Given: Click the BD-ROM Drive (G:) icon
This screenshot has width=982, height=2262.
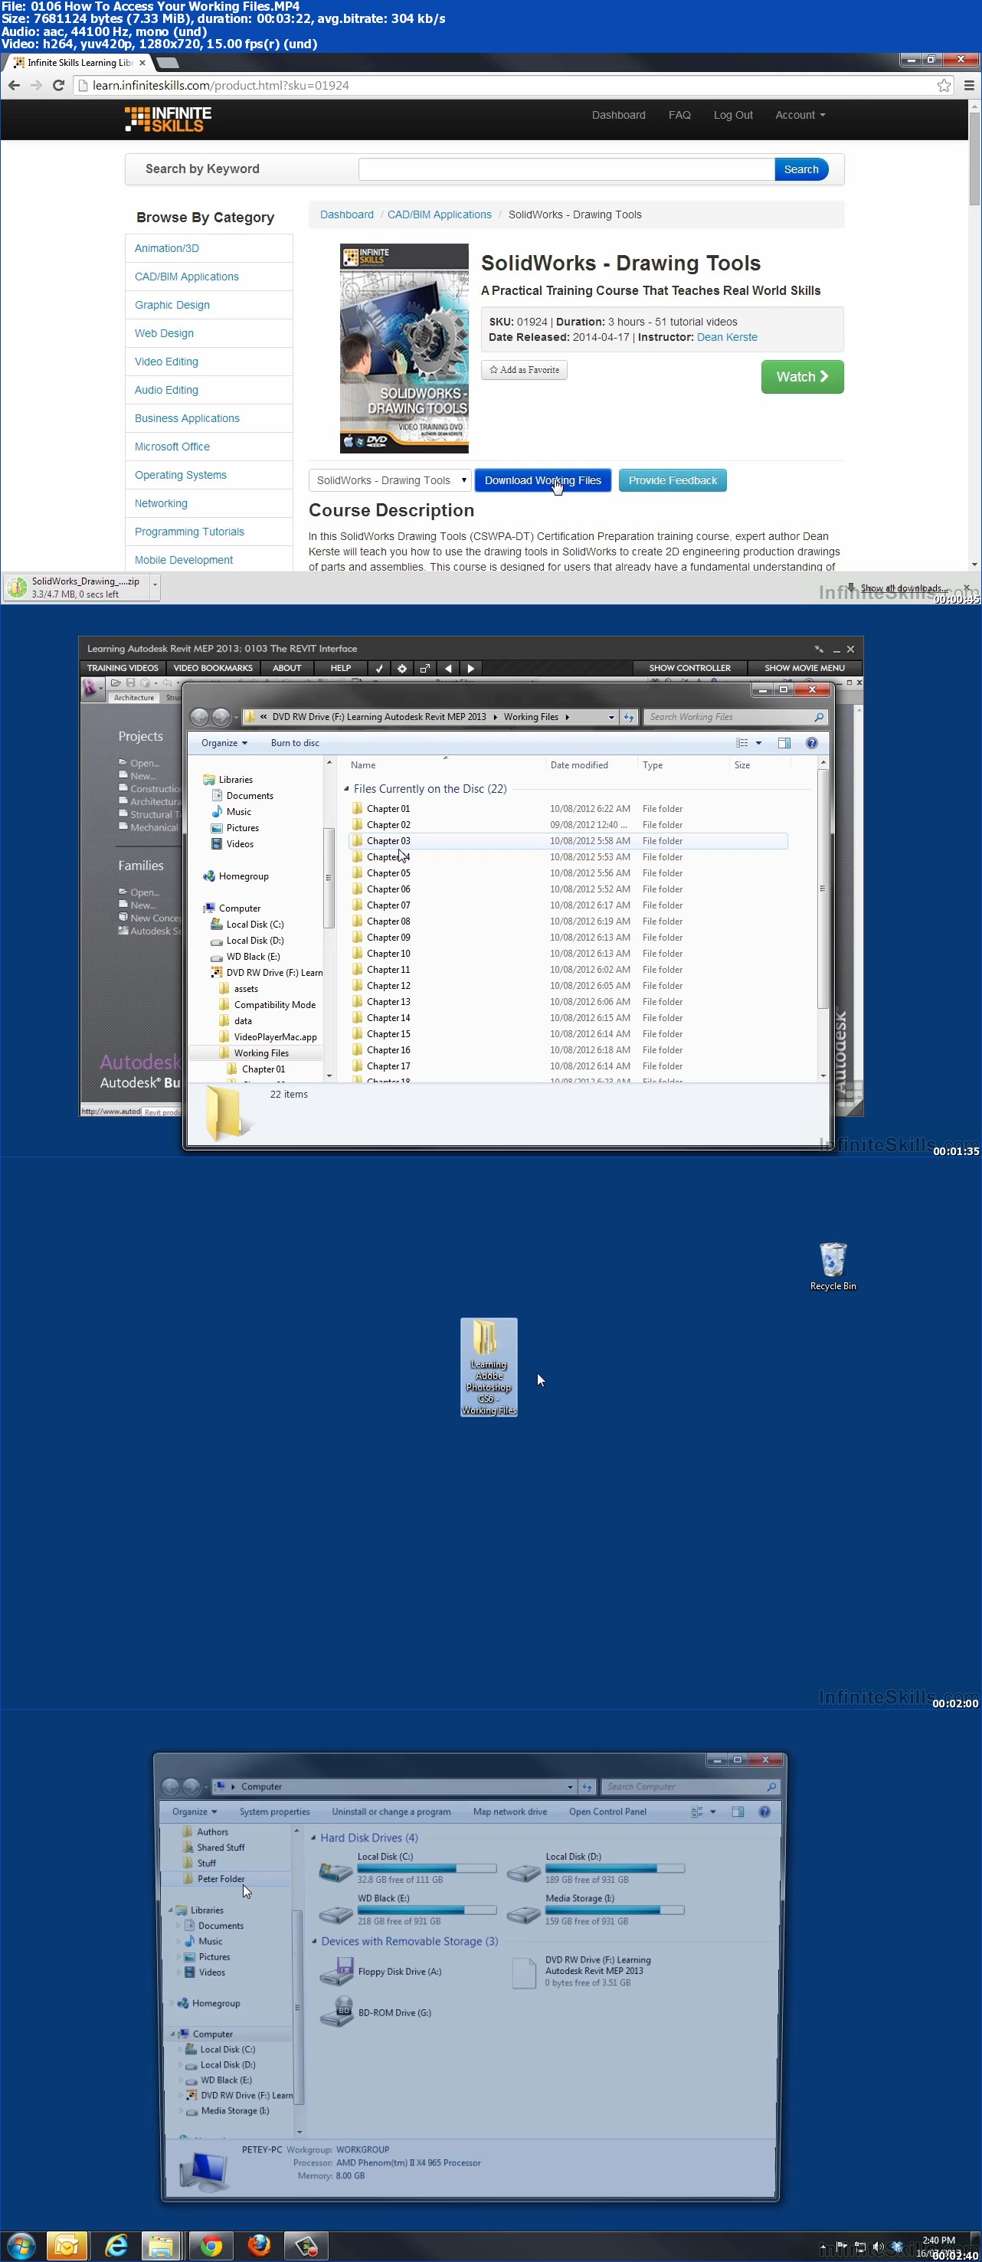Looking at the screenshot, I should click(x=336, y=2012).
